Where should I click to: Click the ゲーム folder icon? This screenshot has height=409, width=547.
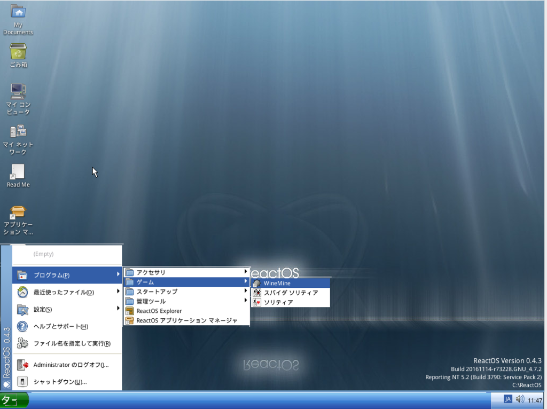129,282
